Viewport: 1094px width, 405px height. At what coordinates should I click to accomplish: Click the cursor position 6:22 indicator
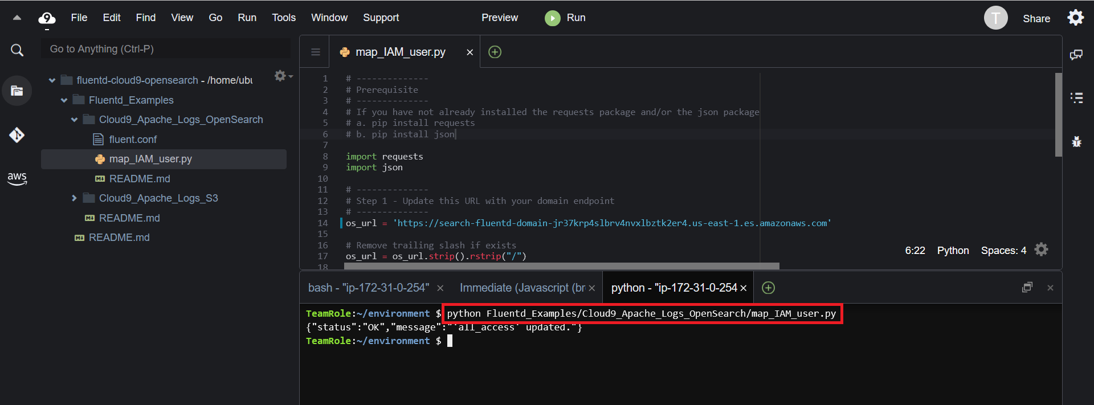915,251
